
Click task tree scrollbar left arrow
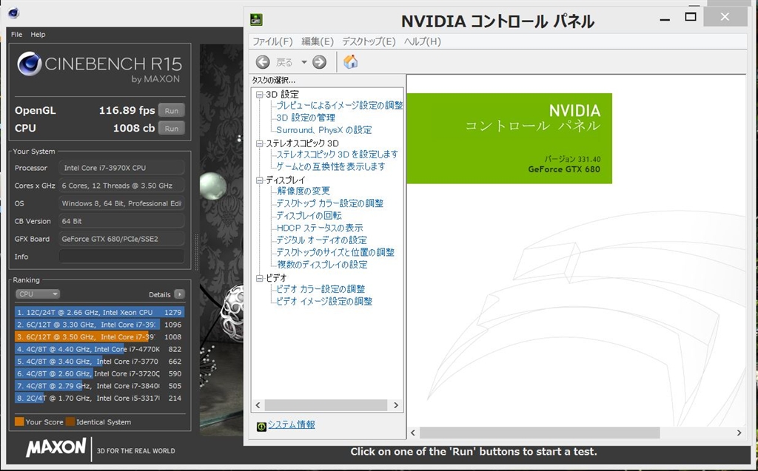point(258,405)
